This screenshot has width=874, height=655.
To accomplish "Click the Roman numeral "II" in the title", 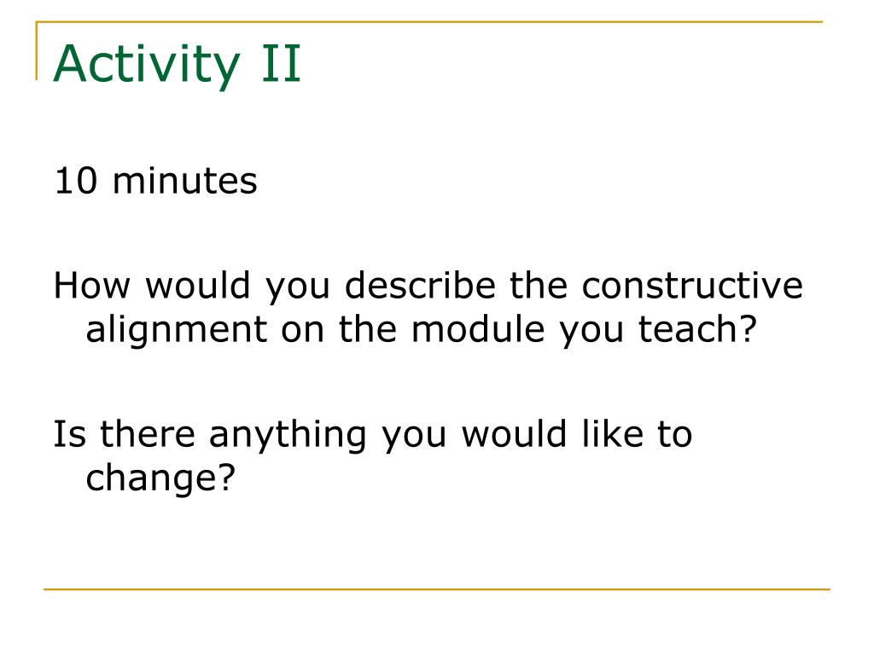I will point(282,64).
